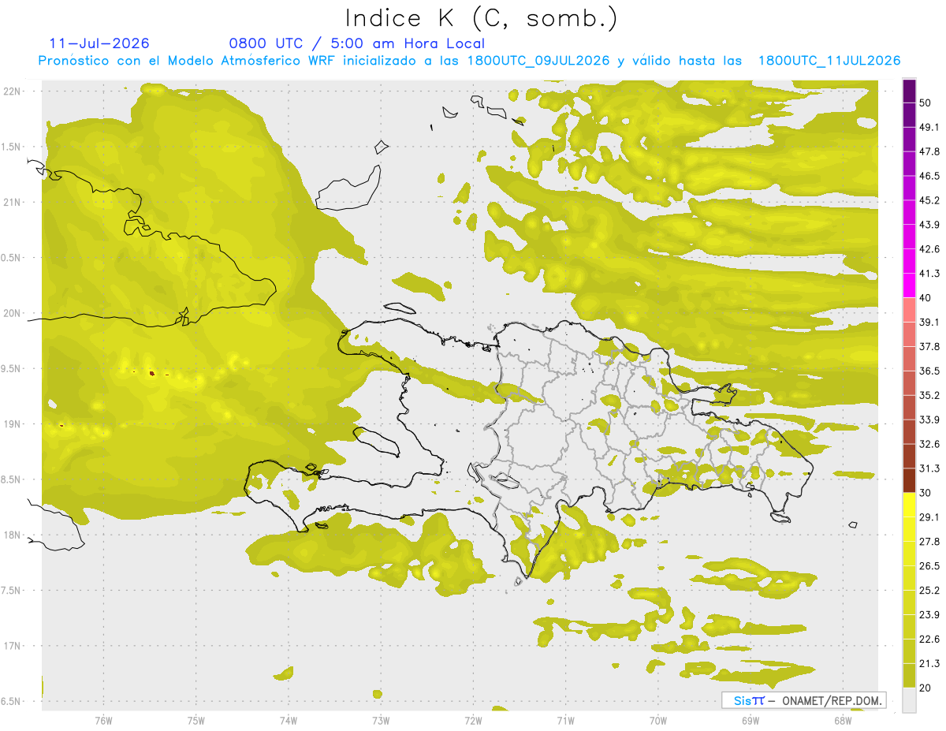Image resolution: width=946 pixels, height=731 pixels.
Task: Click the dark brown swatch between 30 and 31.3
Action: click(910, 481)
